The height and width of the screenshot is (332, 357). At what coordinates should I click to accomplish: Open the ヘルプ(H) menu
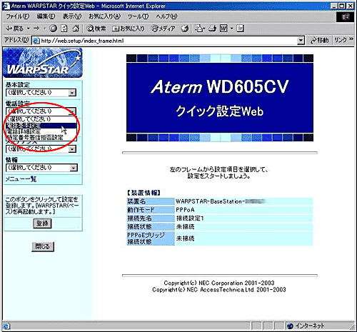pos(166,16)
